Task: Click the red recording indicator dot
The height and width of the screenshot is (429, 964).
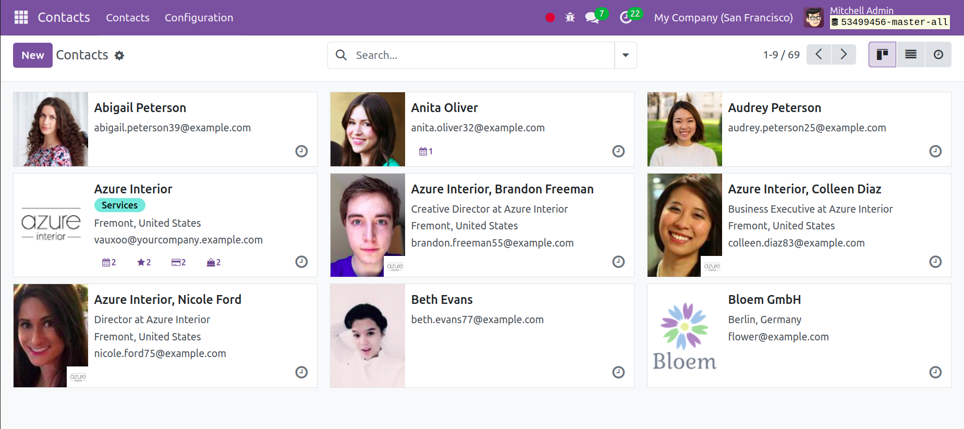Action: (550, 18)
